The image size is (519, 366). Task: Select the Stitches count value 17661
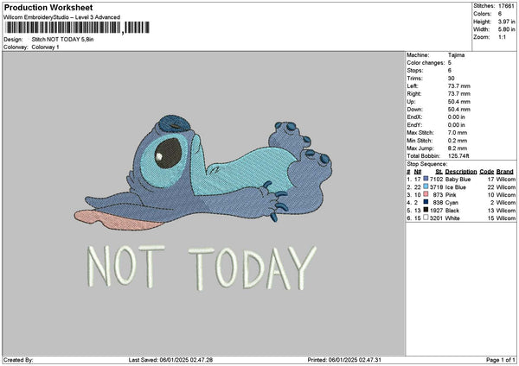pos(507,6)
